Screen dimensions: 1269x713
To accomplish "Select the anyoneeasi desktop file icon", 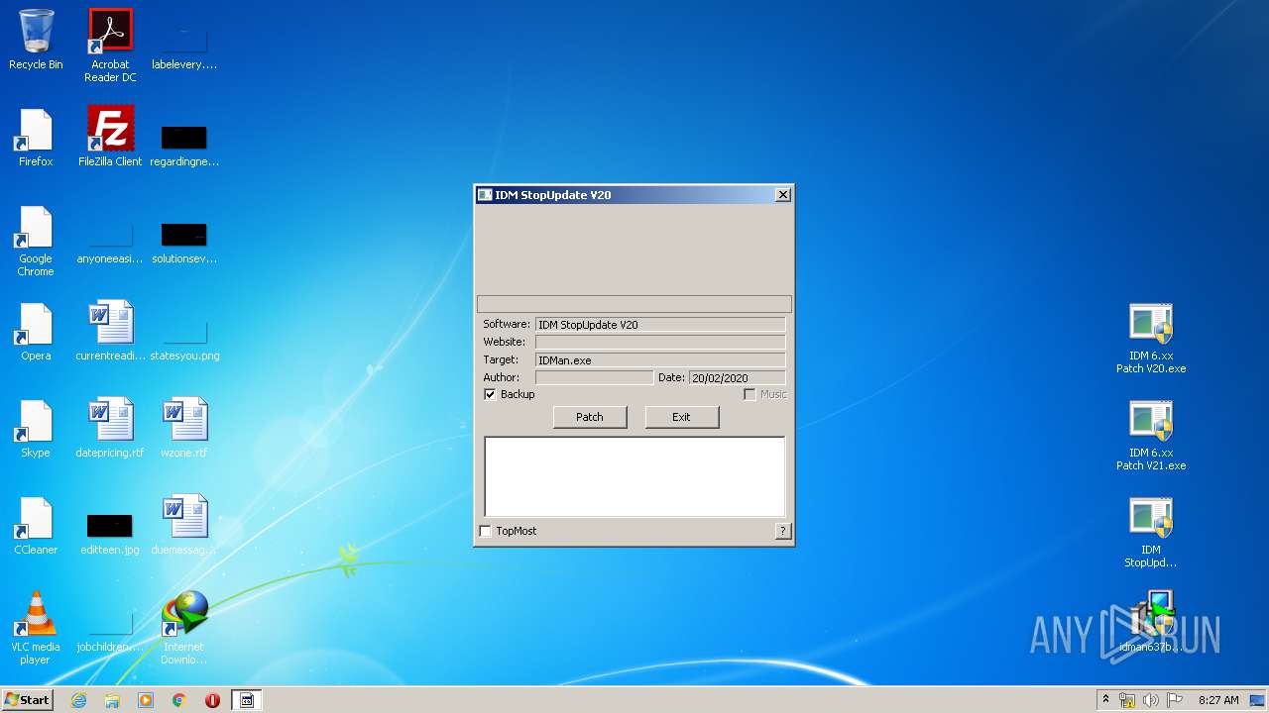I will click(110, 243).
